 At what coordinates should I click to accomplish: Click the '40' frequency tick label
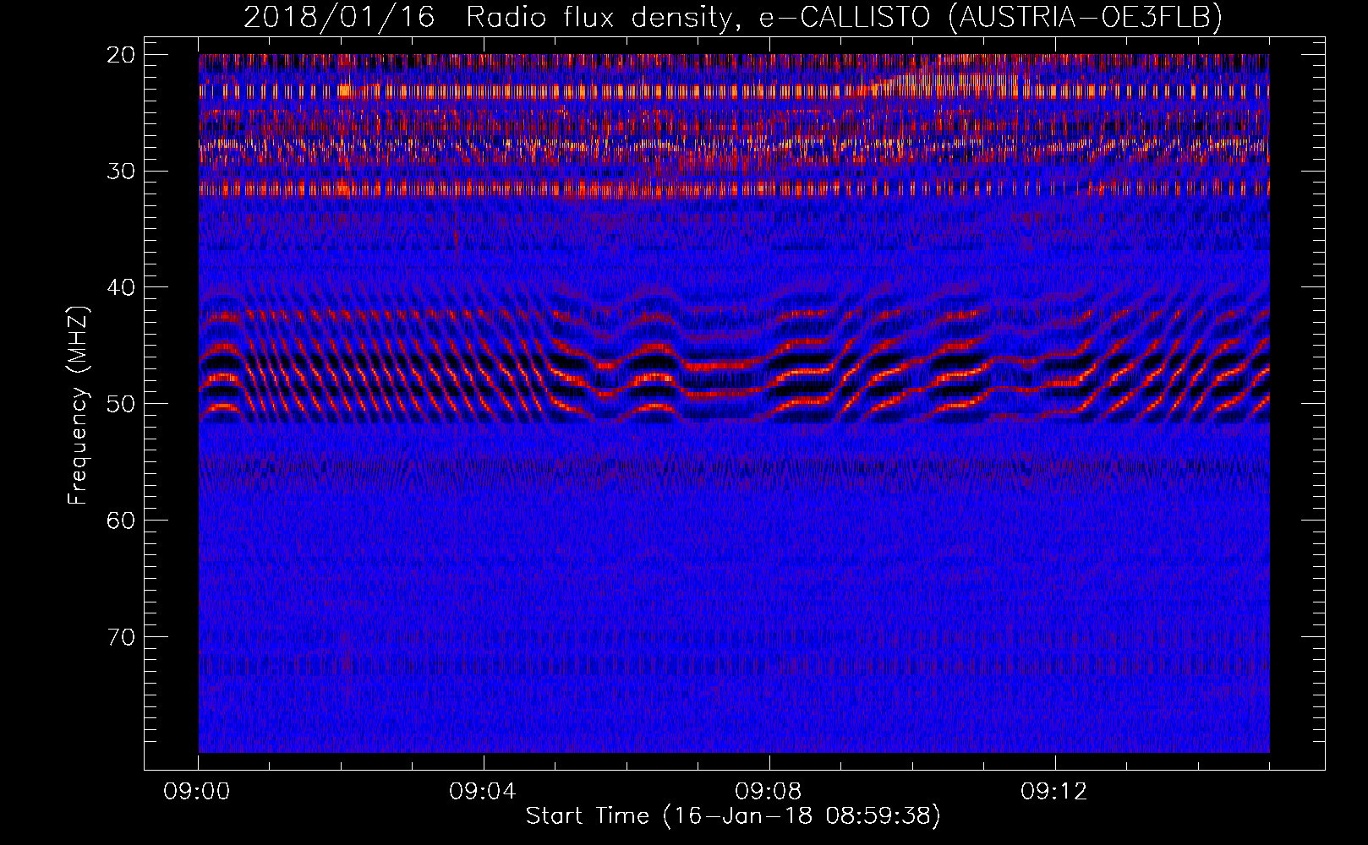[121, 287]
